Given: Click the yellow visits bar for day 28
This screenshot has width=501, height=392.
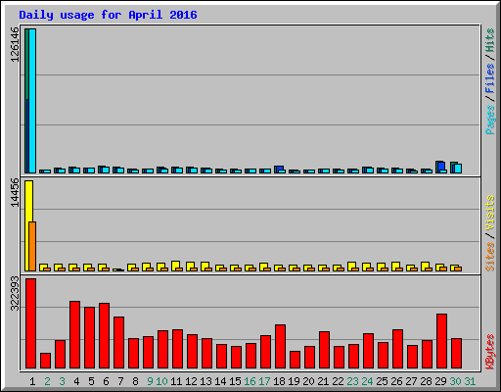Looking at the screenshot, I should [425, 266].
